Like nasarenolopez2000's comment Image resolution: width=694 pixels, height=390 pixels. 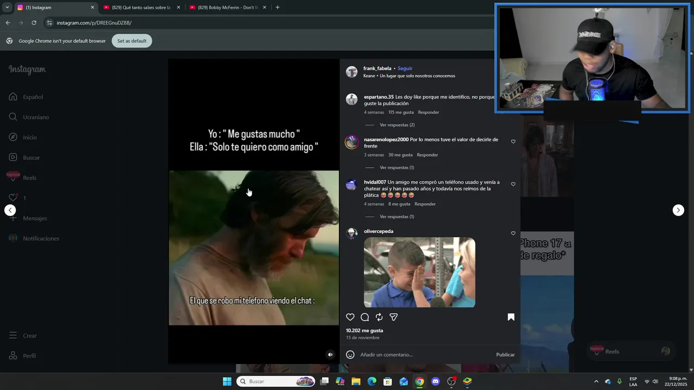coord(513,141)
